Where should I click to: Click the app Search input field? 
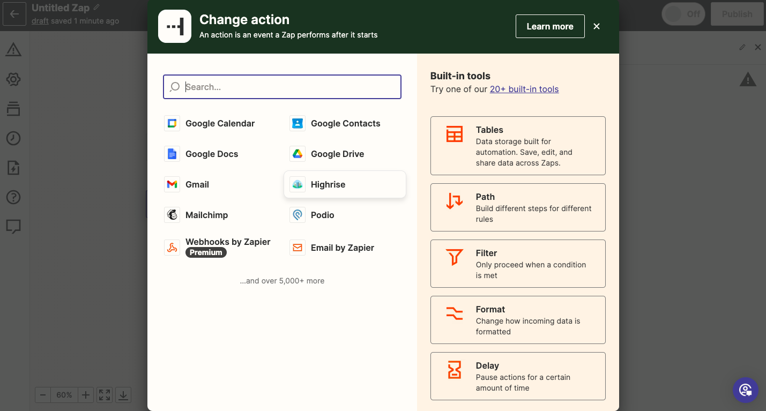(282, 87)
